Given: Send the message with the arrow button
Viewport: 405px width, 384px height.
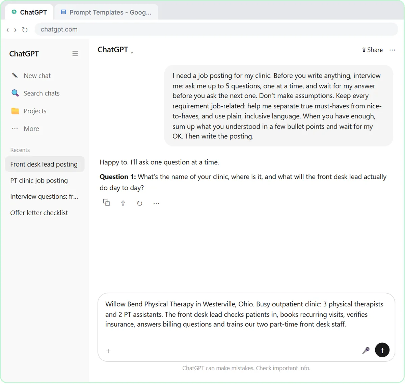Looking at the screenshot, I should pos(382,350).
